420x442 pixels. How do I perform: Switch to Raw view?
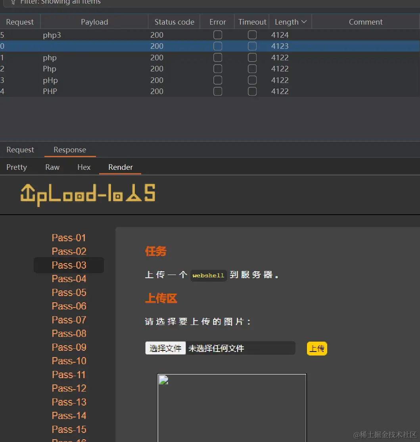coord(52,167)
